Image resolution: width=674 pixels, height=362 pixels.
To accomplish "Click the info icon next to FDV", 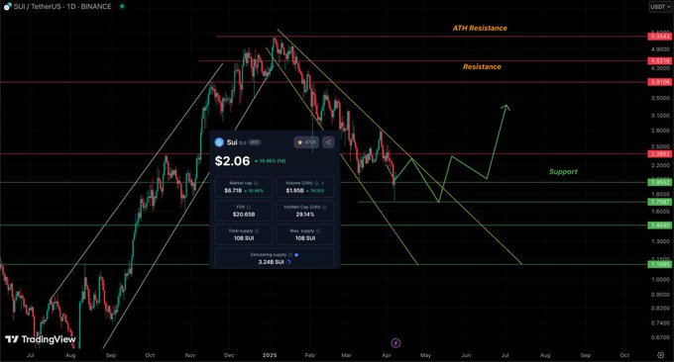I will click(249, 207).
